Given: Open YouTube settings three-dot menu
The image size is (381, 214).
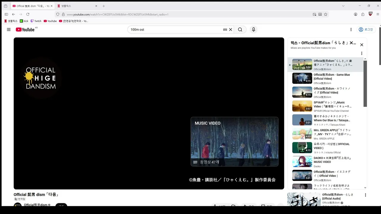Looking at the screenshot, I should tap(351, 29).
